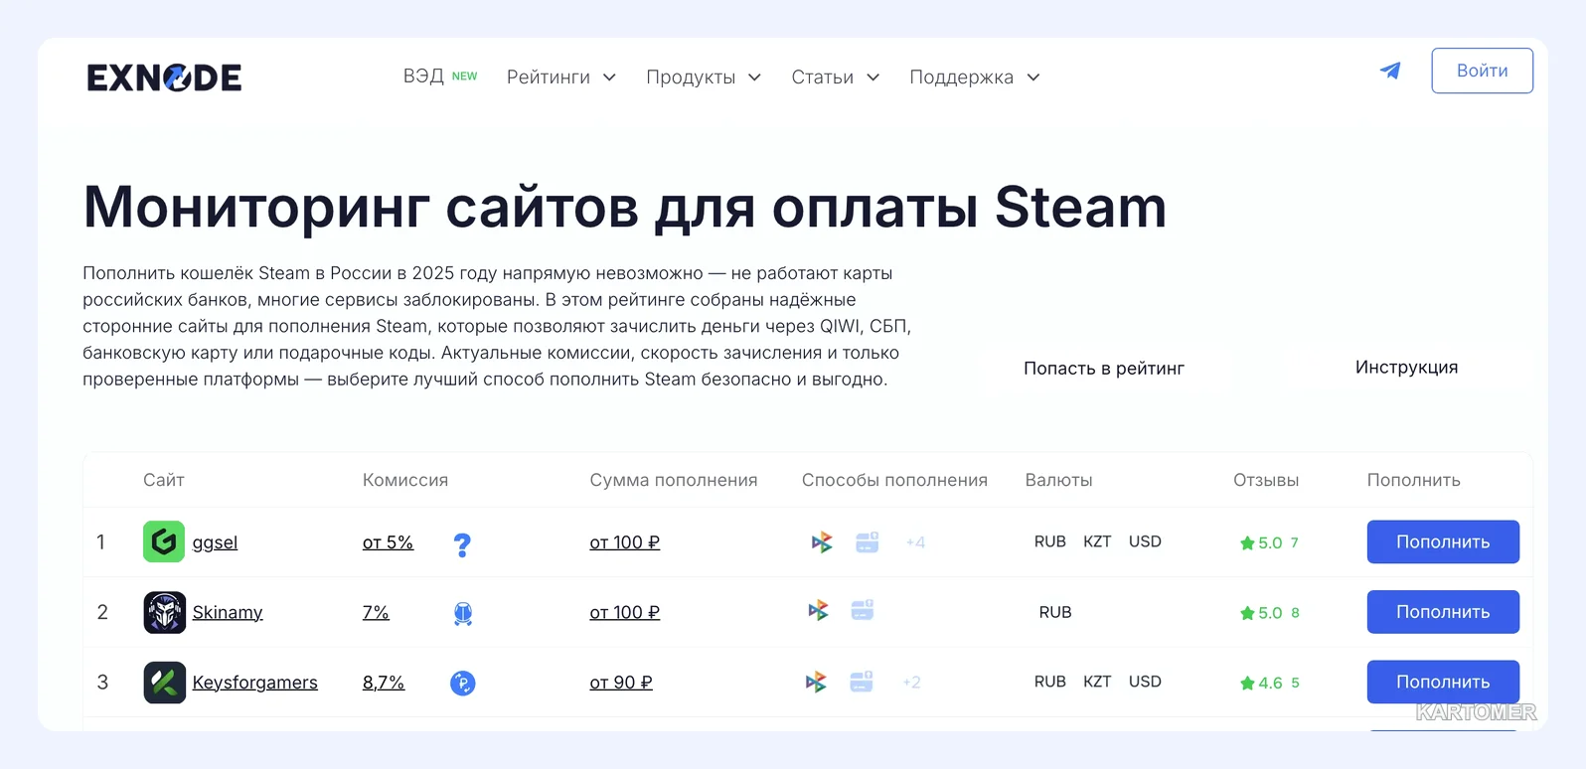Click the Отзывы column header
The width and height of the screenshot is (1586, 769).
coord(1266,480)
